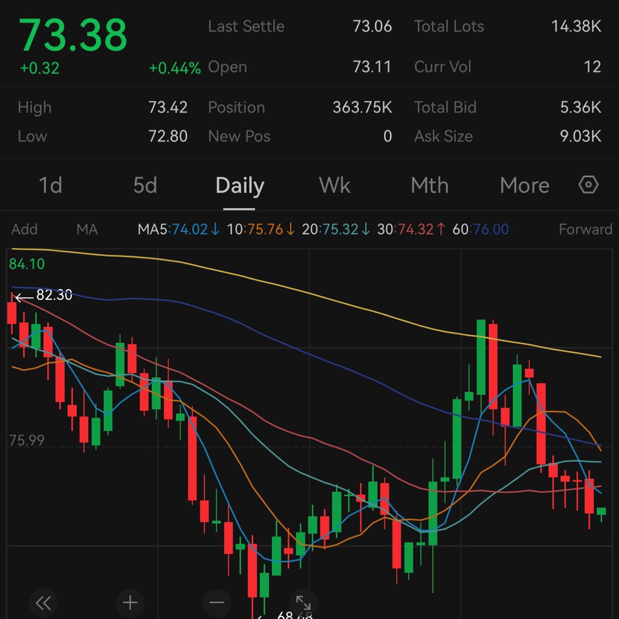This screenshot has height=619, width=619.
Task: Tap the Ask Size value 9.03K
Action: (581, 136)
